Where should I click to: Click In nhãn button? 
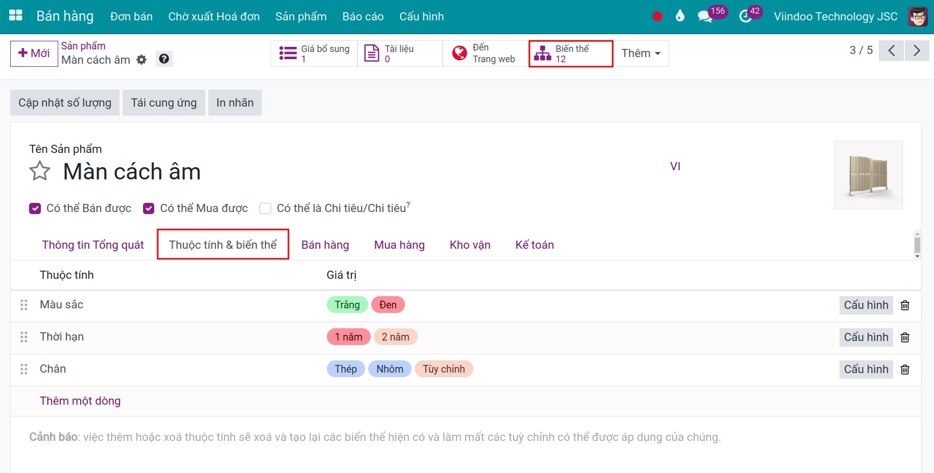click(x=235, y=102)
